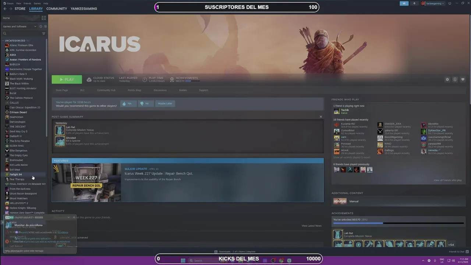This screenshot has height=265, width=471.
Task: Close the Post-Game Summary panel
Action: coord(321,117)
